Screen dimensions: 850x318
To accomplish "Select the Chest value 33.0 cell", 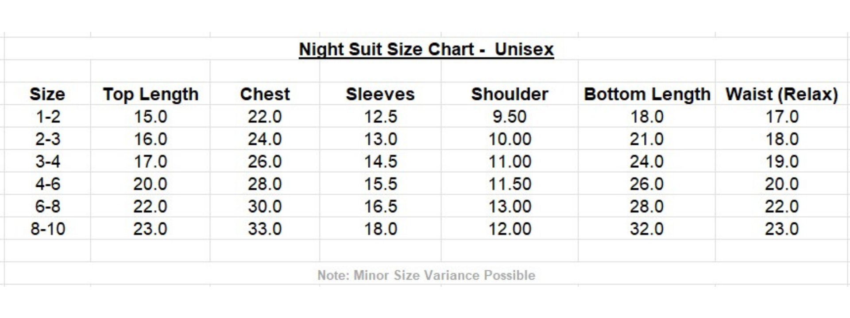I will tap(265, 229).
